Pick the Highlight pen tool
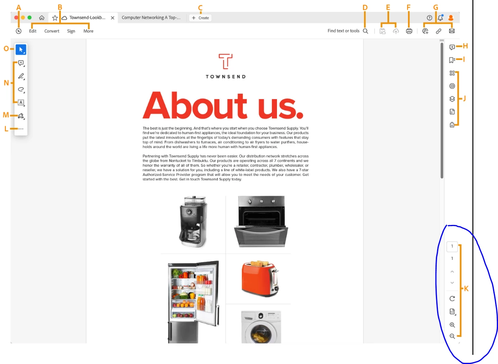The image size is (498, 364). point(21,76)
